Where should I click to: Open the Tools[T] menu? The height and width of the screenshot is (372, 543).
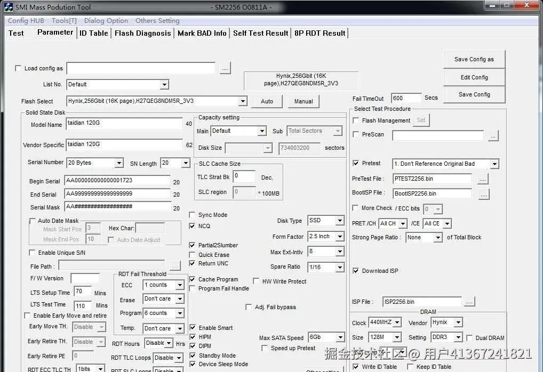64,20
